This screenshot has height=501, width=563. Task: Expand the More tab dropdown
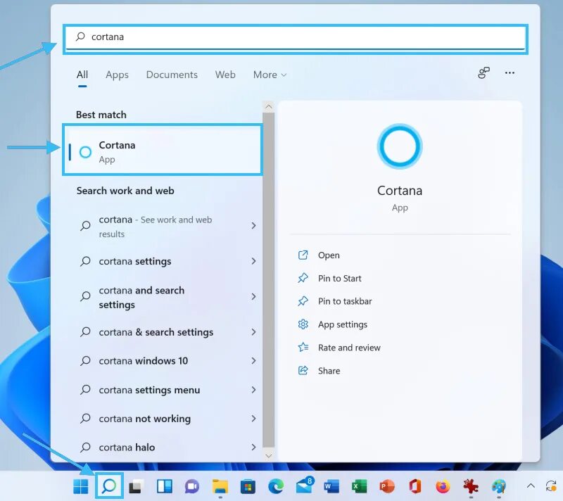pos(270,75)
